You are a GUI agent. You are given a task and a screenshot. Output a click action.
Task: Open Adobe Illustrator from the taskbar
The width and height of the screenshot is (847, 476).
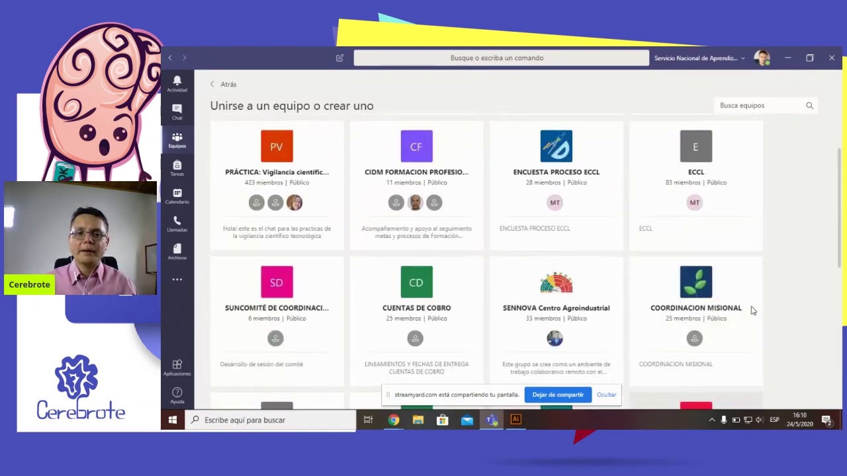coord(516,420)
